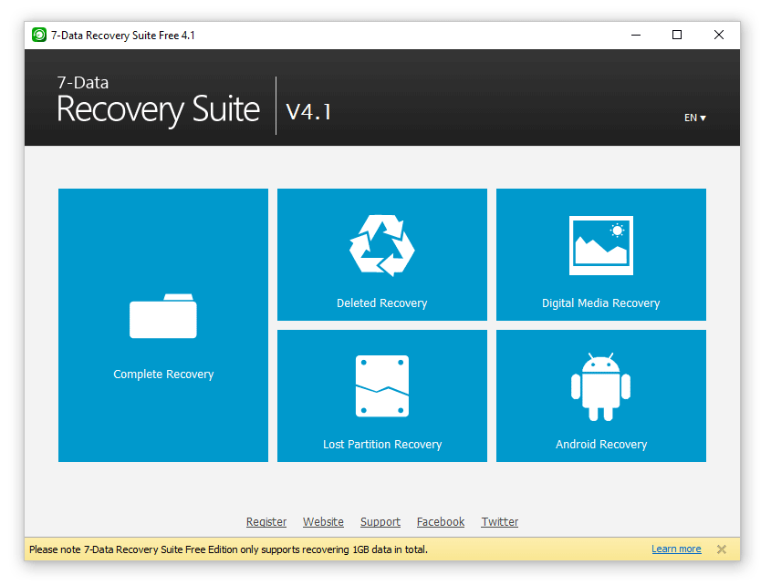The height and width of the screenshot is (585, 771).
Task: Minimize the 7-Data Recovery Suite window
Action: 636,35
